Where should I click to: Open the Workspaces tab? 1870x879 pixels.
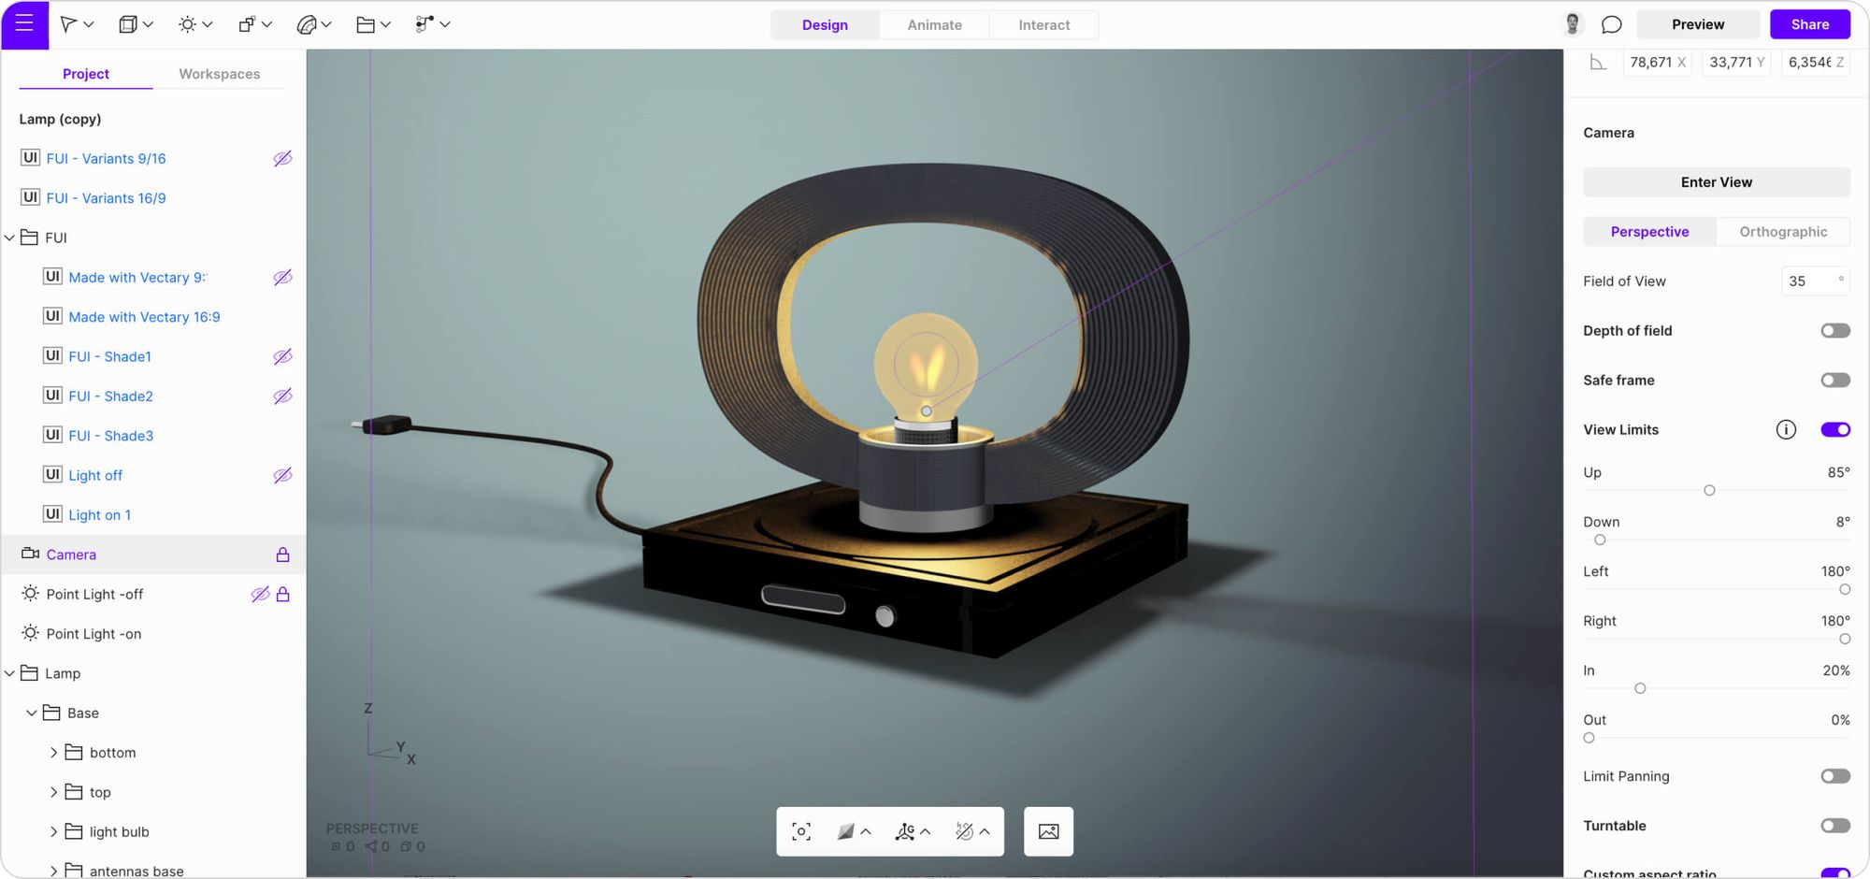220,73
